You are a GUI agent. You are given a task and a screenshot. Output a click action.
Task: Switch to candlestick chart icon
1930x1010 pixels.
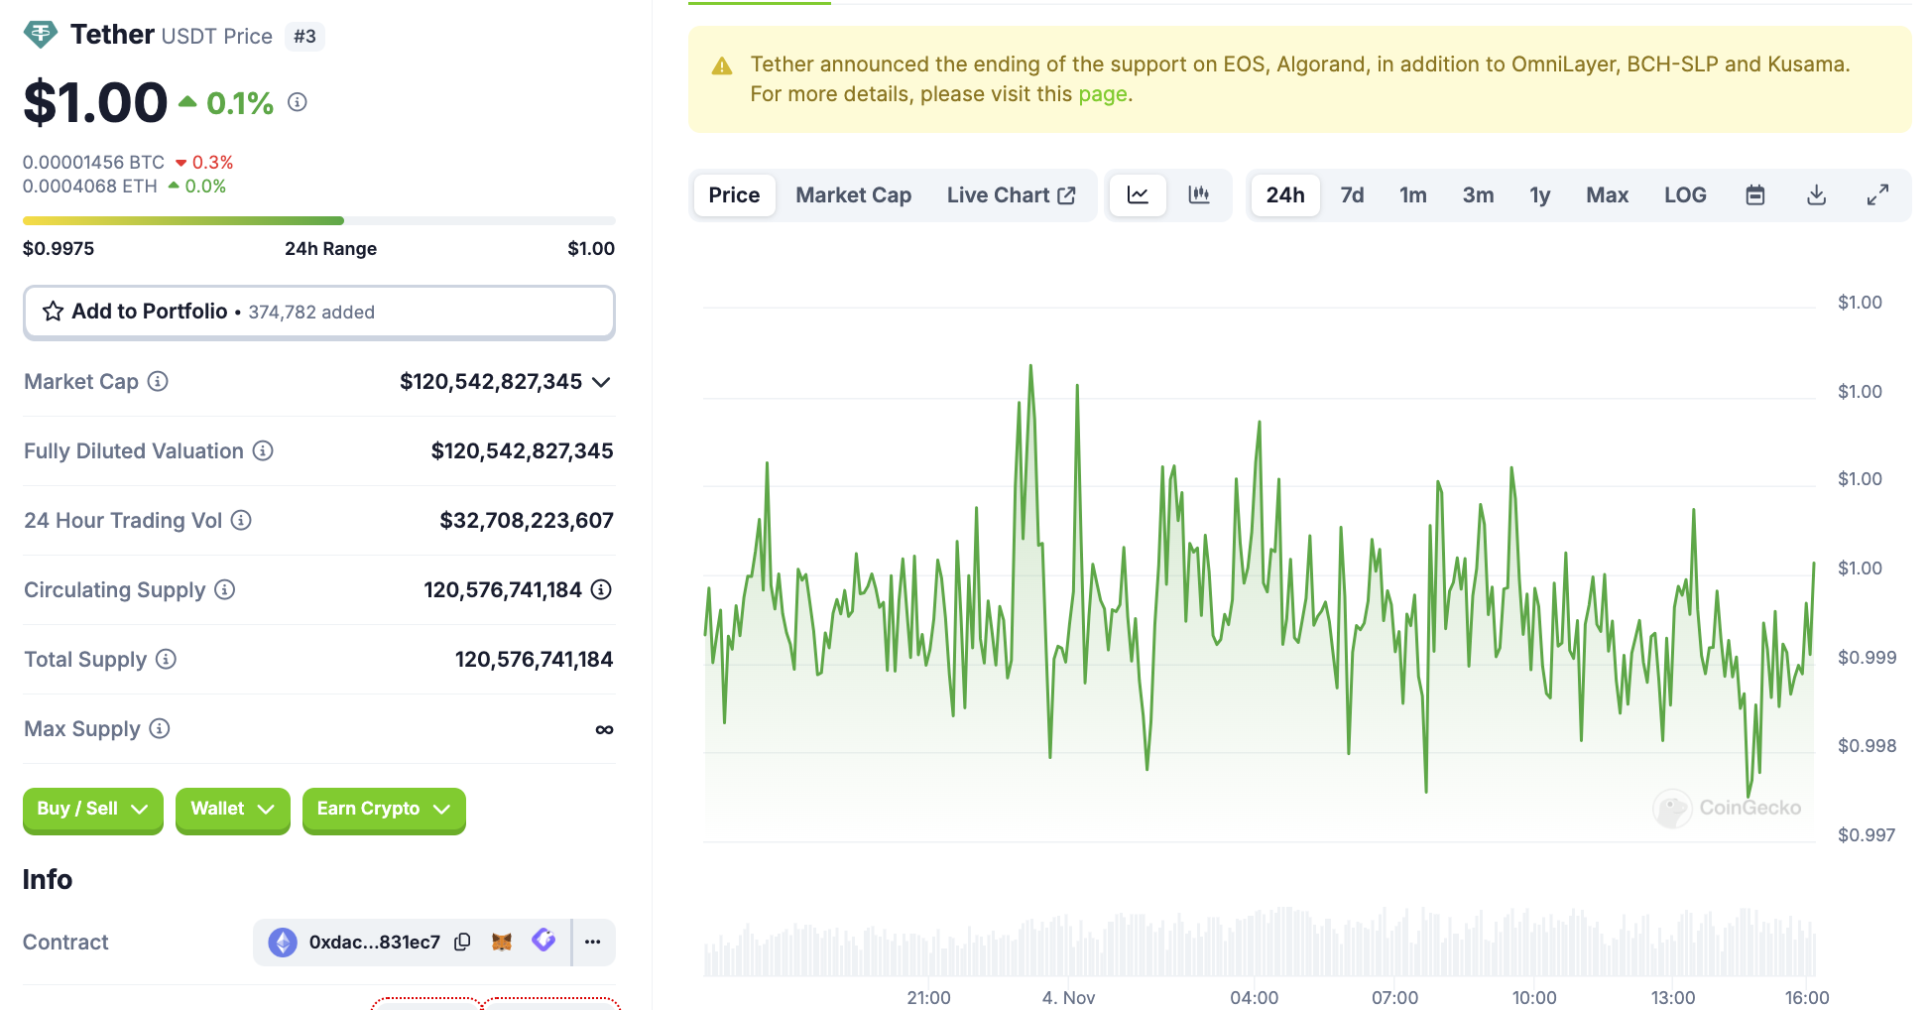pyautogui.click(x=1199, y=195)
